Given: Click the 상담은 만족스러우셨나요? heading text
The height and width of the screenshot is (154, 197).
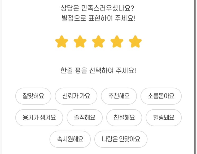Looking at the screenshot, I should pos(98,8).
